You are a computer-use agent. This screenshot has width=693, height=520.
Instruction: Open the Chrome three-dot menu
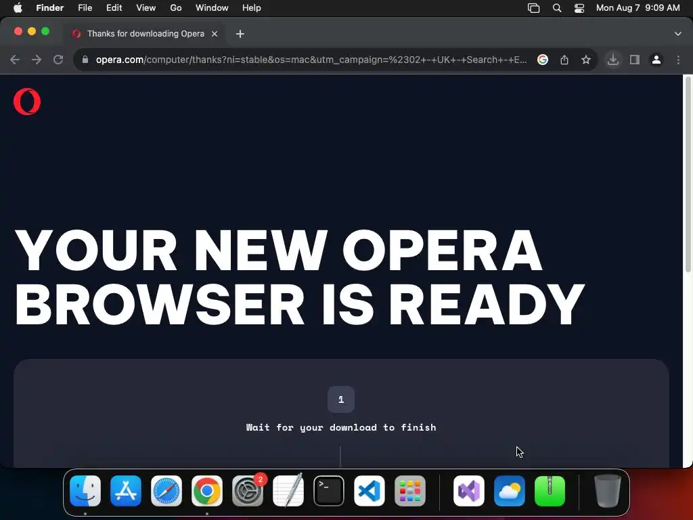(678, 60)
